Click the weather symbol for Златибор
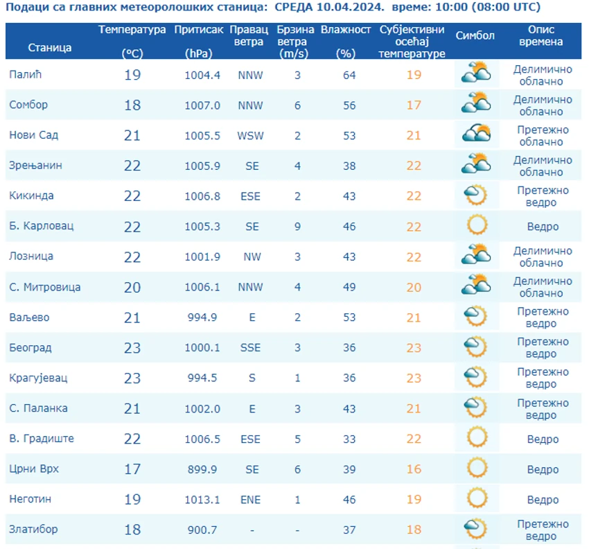The width and height of the screenshot is (589, 549). click(x=476, y=528)
